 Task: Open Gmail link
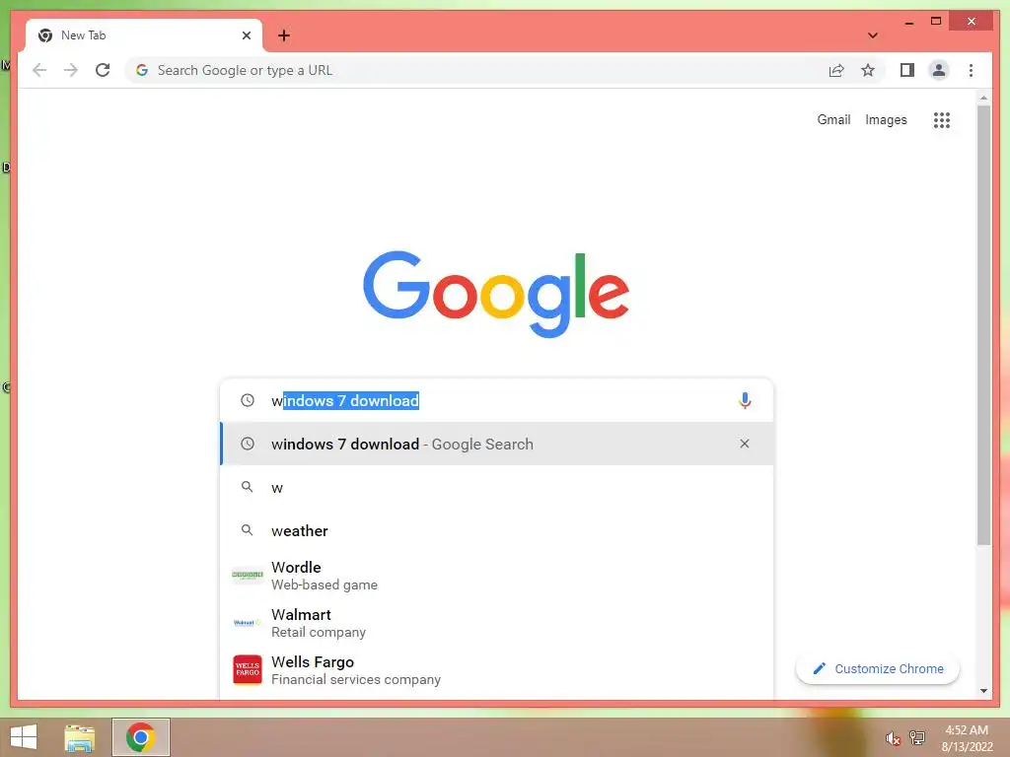point(833,119)
